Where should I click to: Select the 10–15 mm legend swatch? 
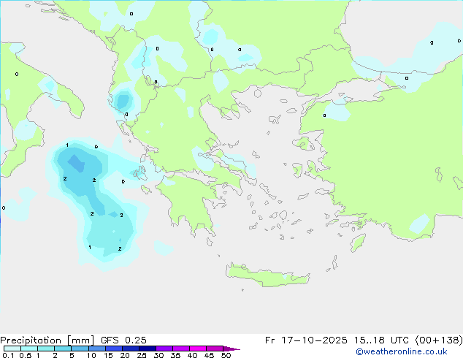click(96, 349)
